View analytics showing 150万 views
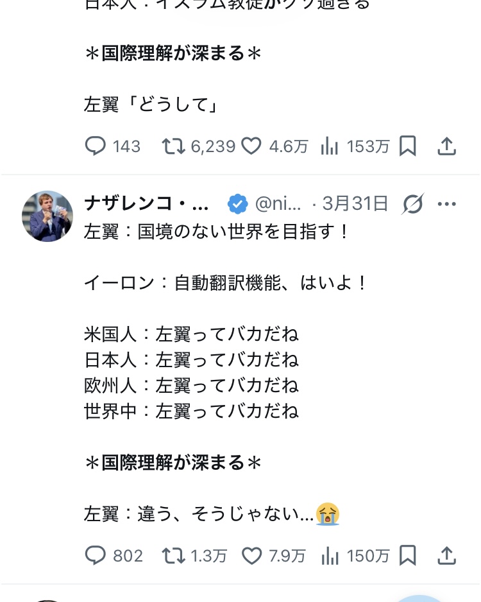The width and height of the screenshot is (481, 602). coord(329,555)
